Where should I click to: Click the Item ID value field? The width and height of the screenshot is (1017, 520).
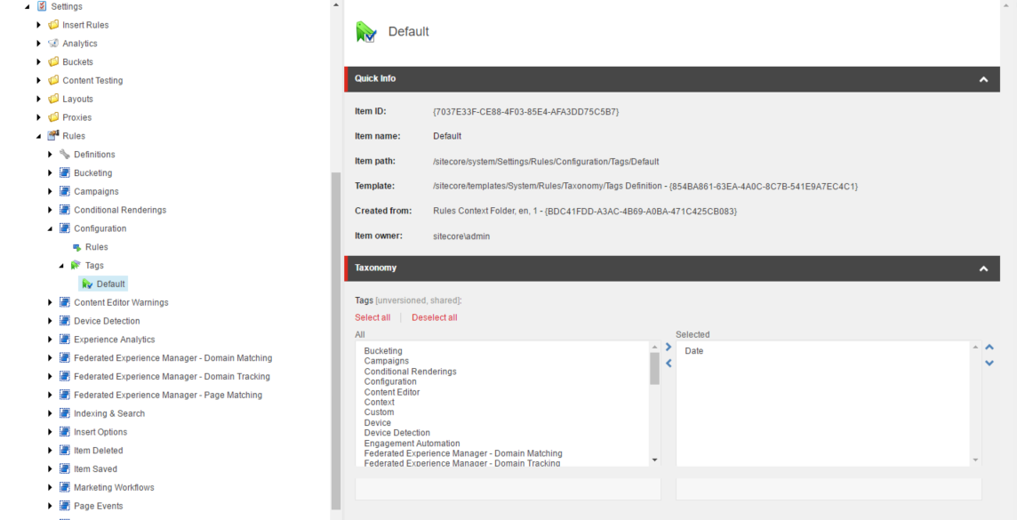pos(526,111)
